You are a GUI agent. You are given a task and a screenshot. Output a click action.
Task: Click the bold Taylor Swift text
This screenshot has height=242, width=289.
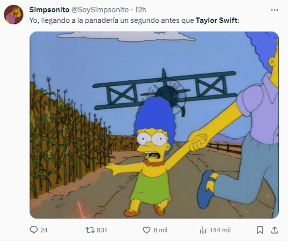click(x=217, y=20)
